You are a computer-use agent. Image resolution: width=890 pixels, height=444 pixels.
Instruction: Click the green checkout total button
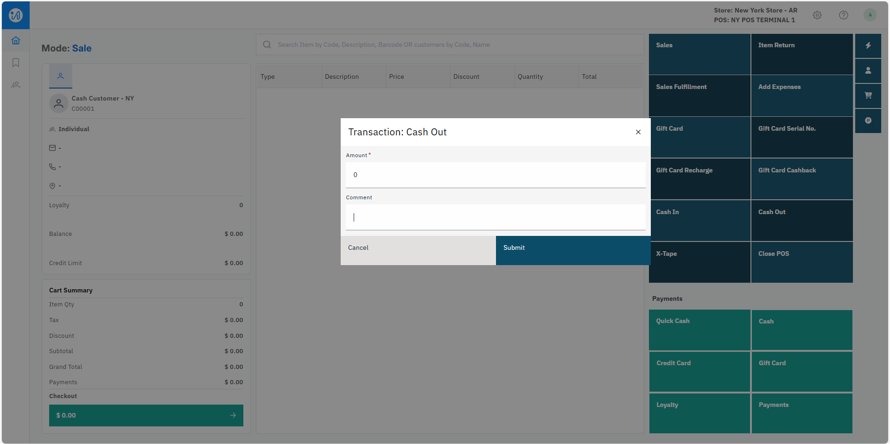click(146, 415)
